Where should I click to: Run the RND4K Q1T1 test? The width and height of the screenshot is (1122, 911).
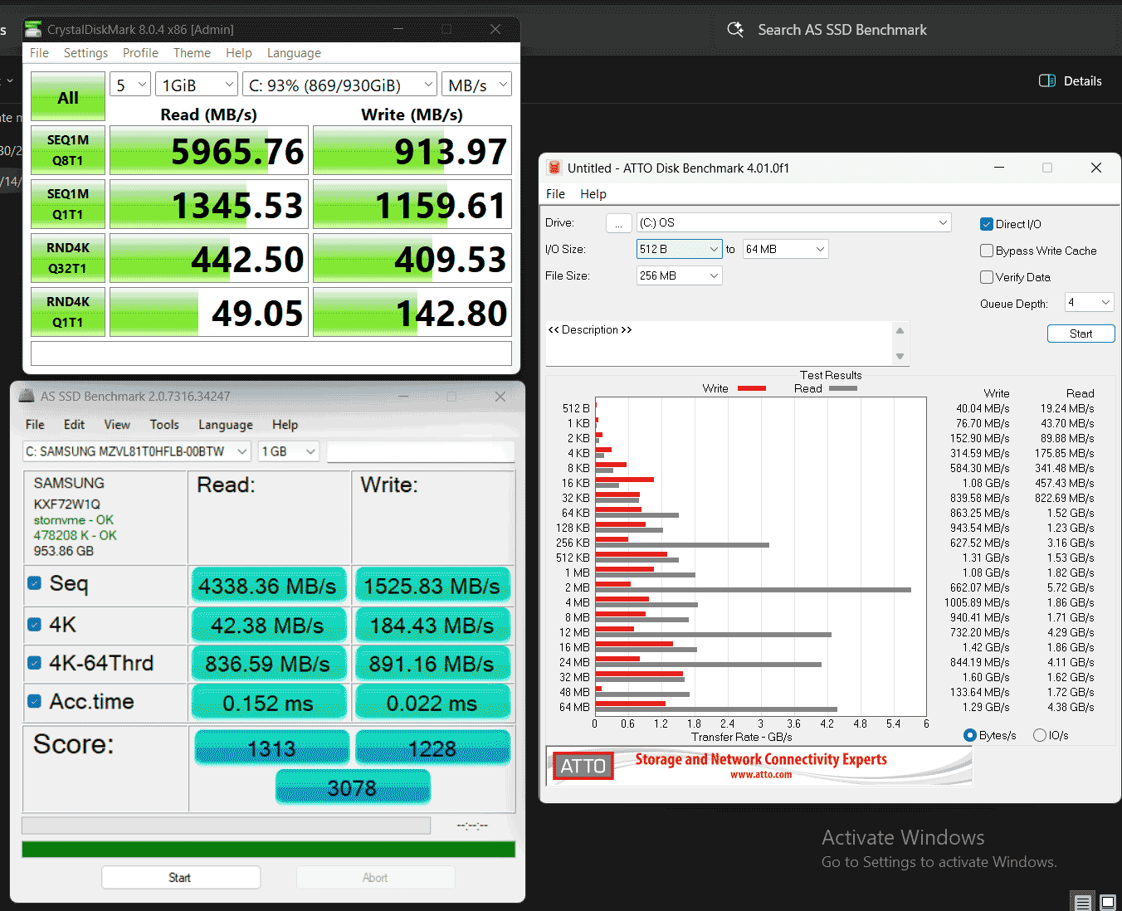tap(68, 312)
